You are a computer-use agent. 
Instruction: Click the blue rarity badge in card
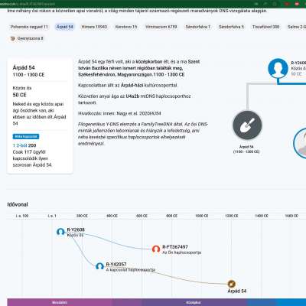click(x=26, y=136)
